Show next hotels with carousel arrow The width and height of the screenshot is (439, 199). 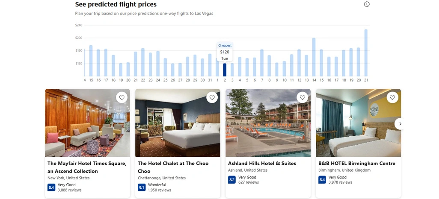tap(400, 124)
